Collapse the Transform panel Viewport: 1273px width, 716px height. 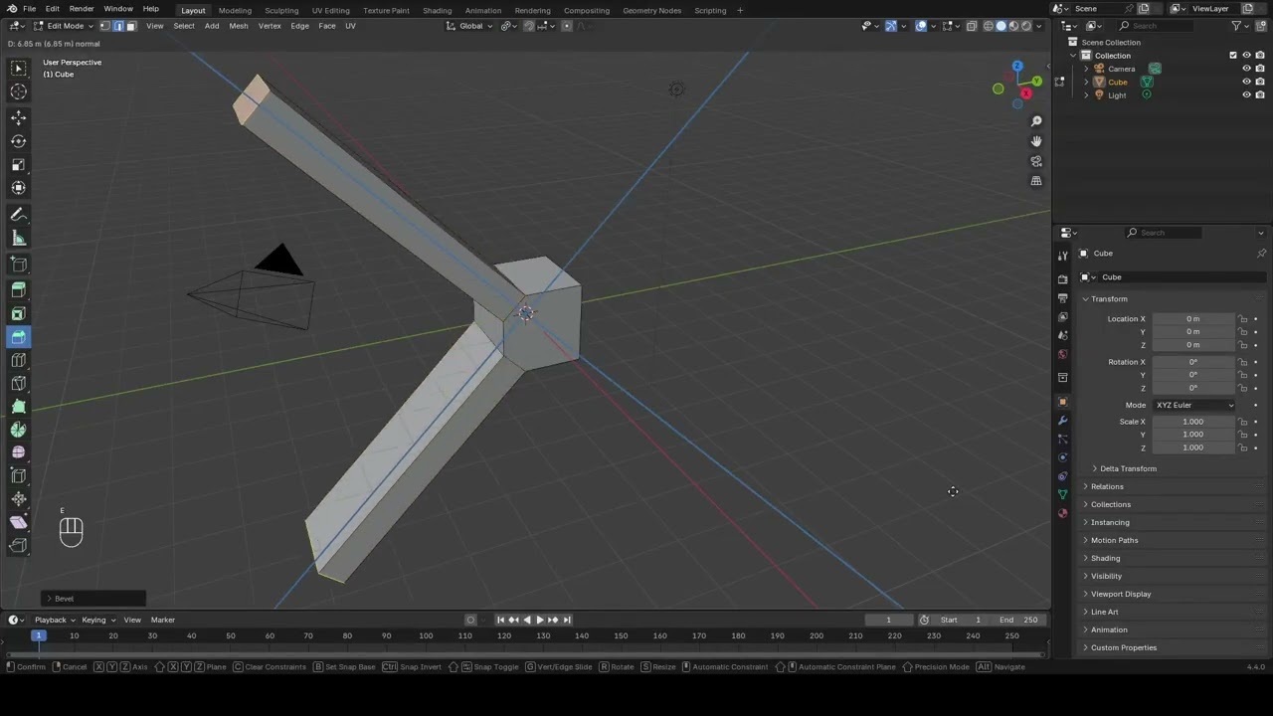point(1107,299)
